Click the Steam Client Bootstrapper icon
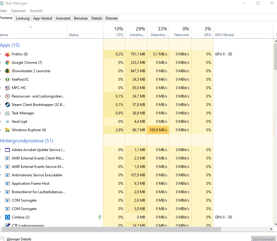 [x=8, y=105]
